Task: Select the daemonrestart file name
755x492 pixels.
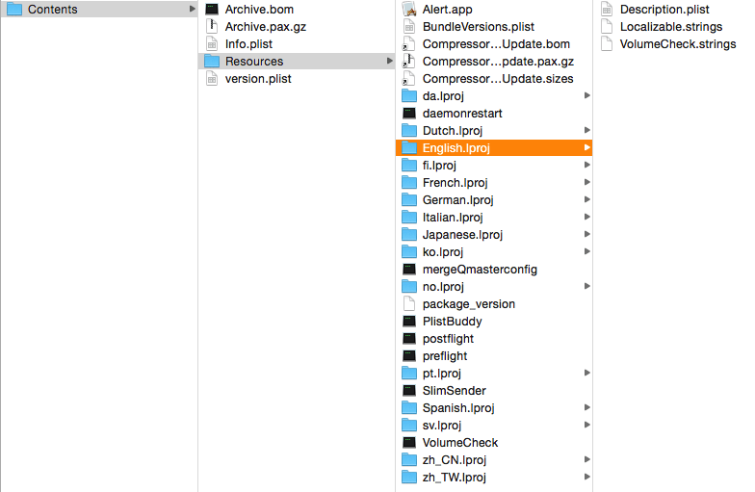Action: click(x=462, y=114)
